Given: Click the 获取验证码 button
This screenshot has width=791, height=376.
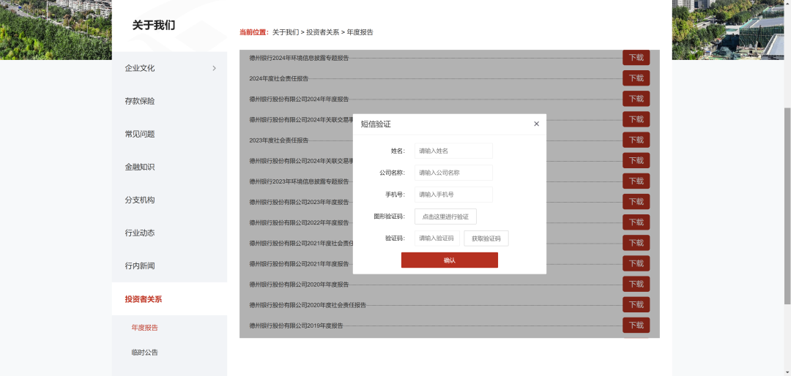Looking at the screenshot, I should (486, 238).
